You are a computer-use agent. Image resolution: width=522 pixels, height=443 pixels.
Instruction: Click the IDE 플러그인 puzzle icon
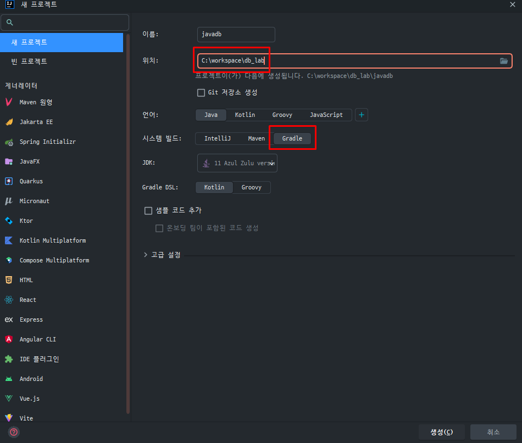[9, 359]
